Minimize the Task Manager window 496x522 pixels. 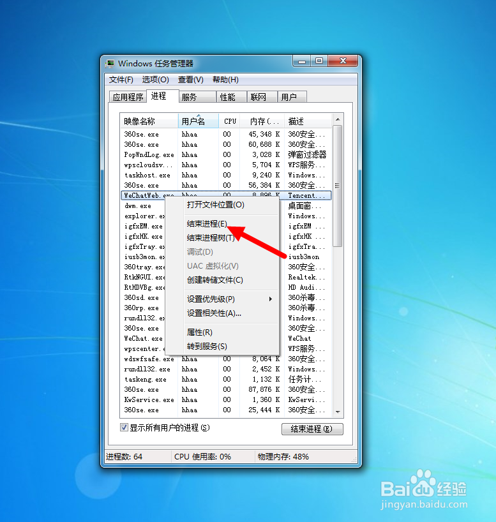pos(302,61)
